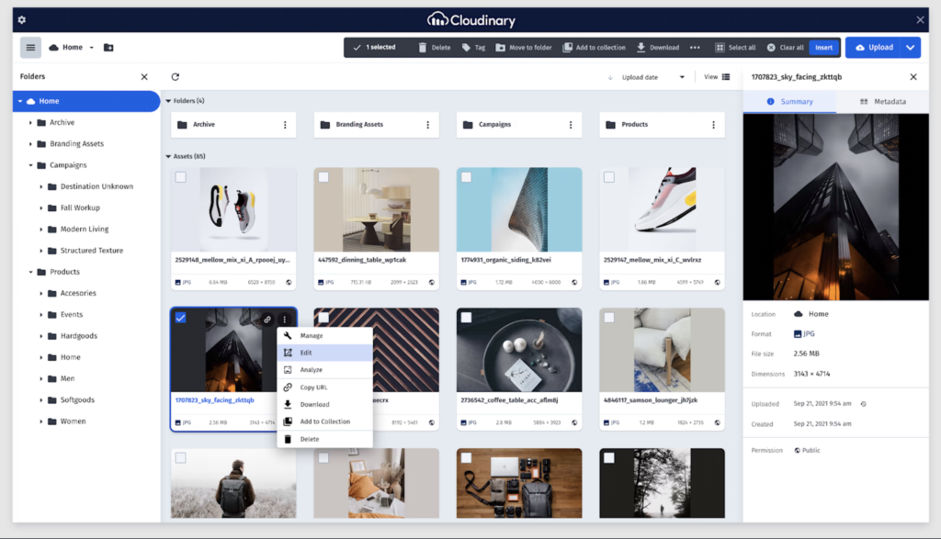The width and height of the screenshot is (941, 539).
Task: Click three-dot menu on sky_facing asset
Action: 285,320
